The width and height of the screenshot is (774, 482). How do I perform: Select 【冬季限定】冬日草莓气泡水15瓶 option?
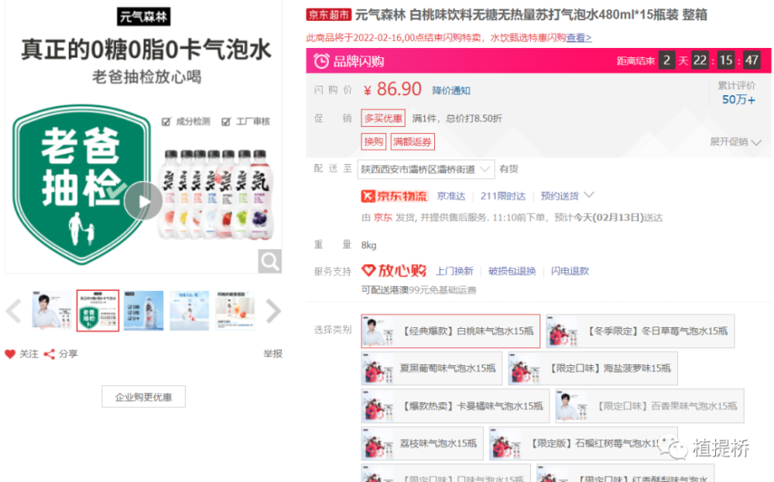click(640, 331)
